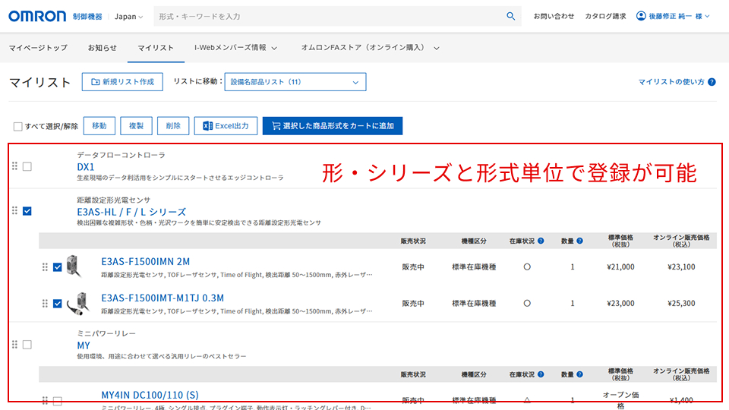Click drag handle beside DX1 row
This screenshot has width=729, height=410.
(x=14, y=166)
